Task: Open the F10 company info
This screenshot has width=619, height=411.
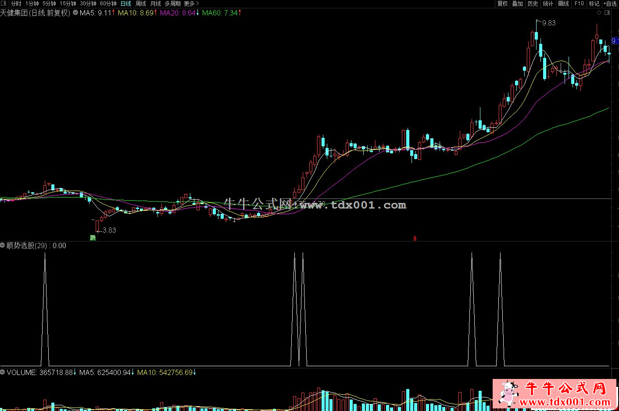Action: (x=579, y=4)
